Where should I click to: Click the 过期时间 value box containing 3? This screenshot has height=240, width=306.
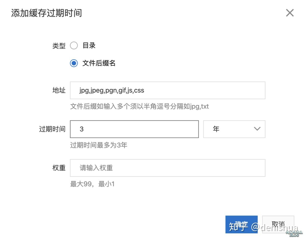pos(134,129)
